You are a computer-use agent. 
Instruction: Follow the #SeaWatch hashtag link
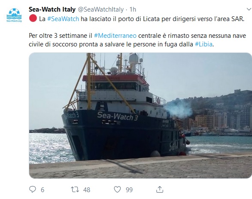coord(63,19)
